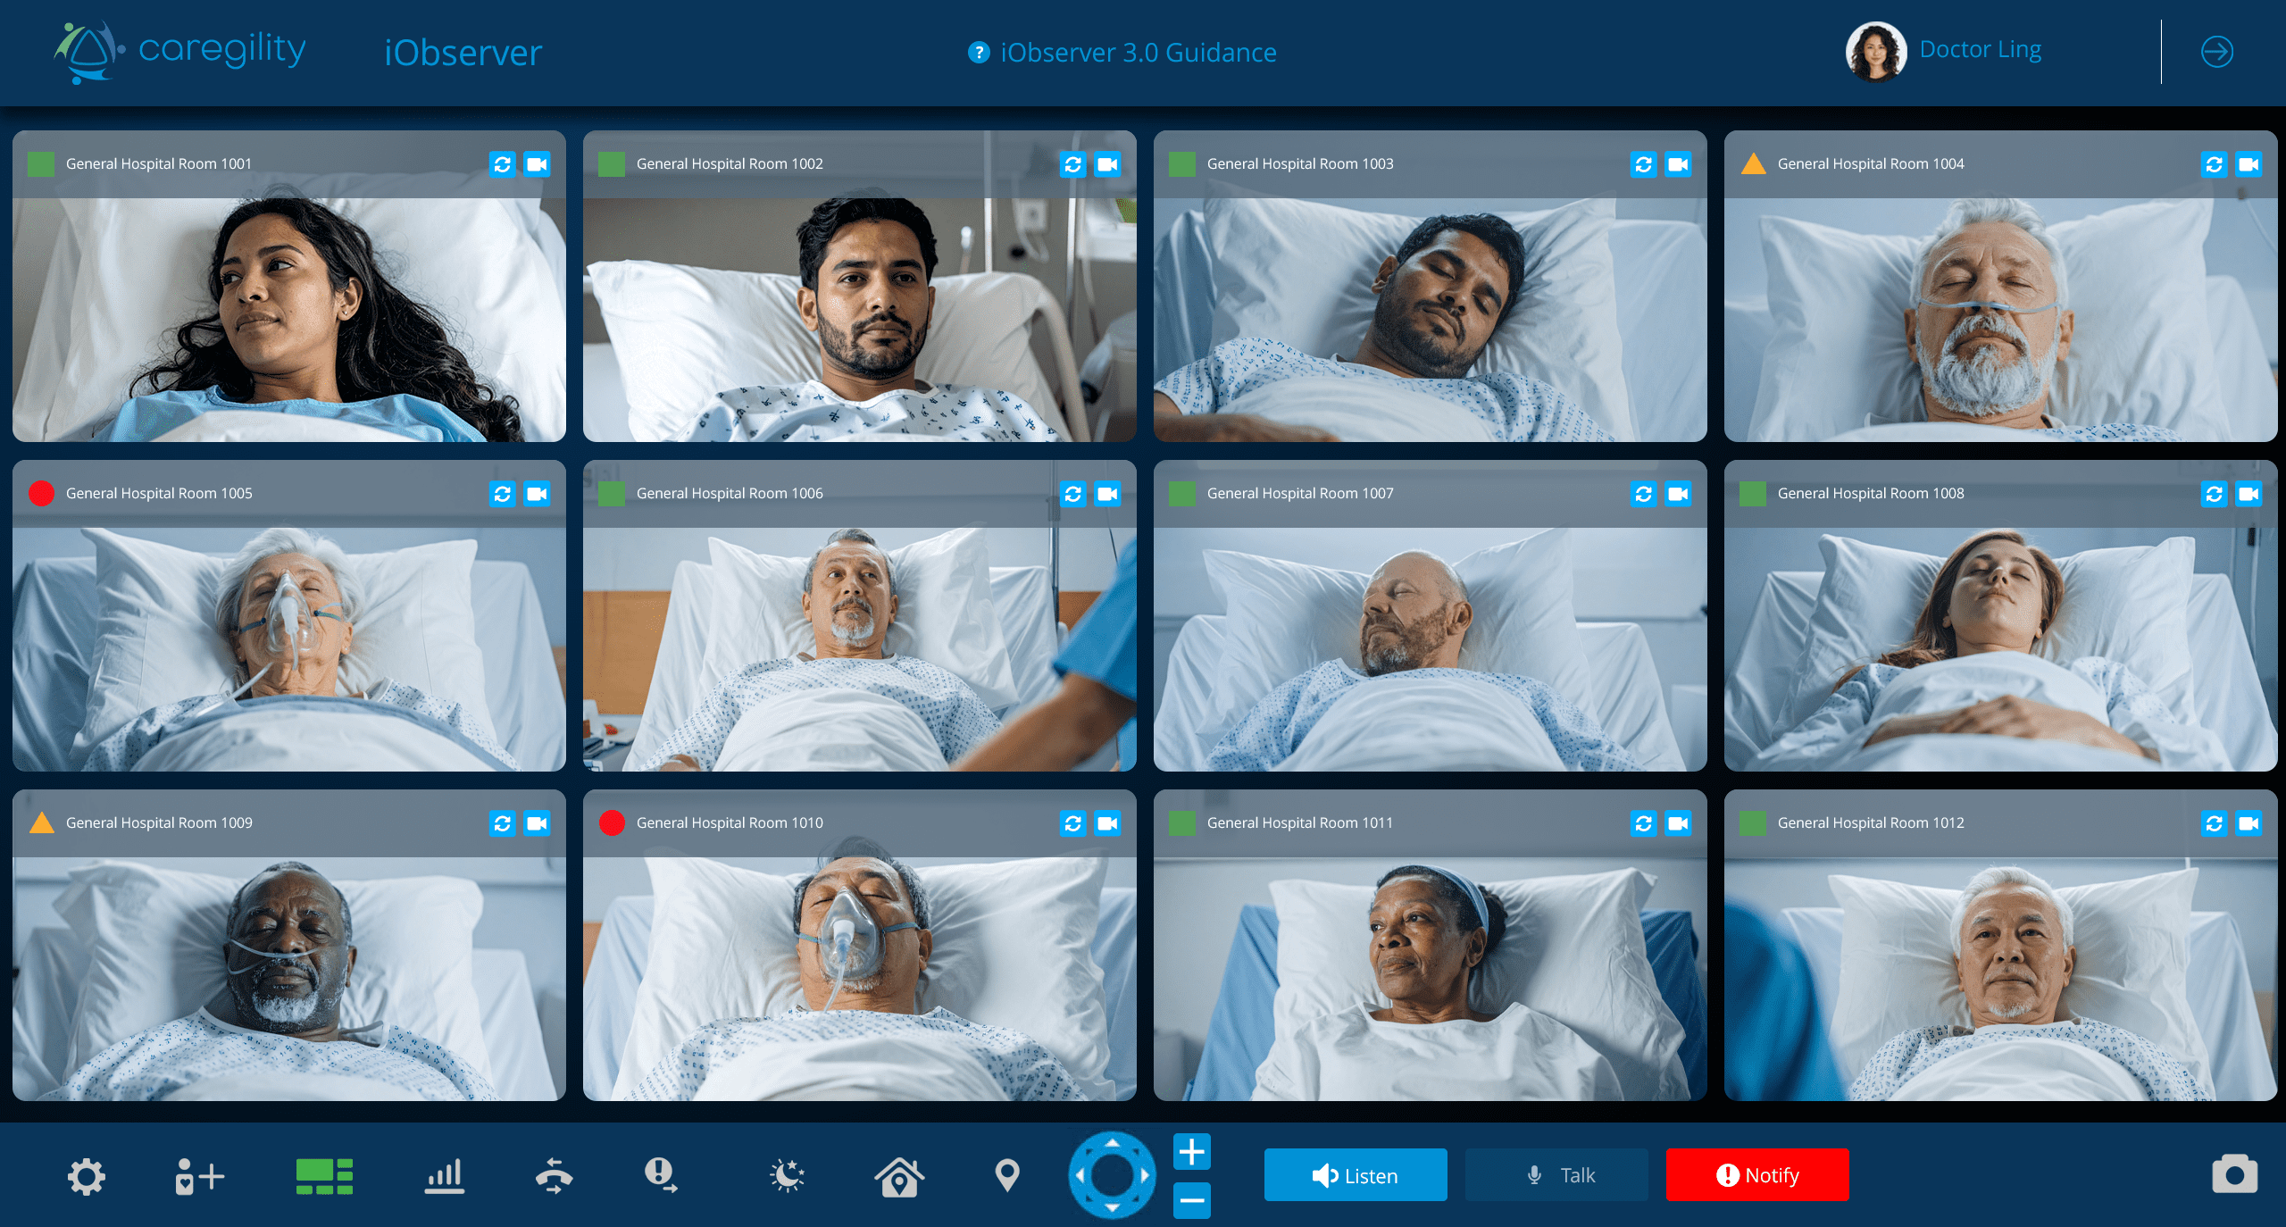This screenshot has height=1227, width=2286.
Task: Toggle video camera icon on Room 1010
Action: coord(1107,823)
